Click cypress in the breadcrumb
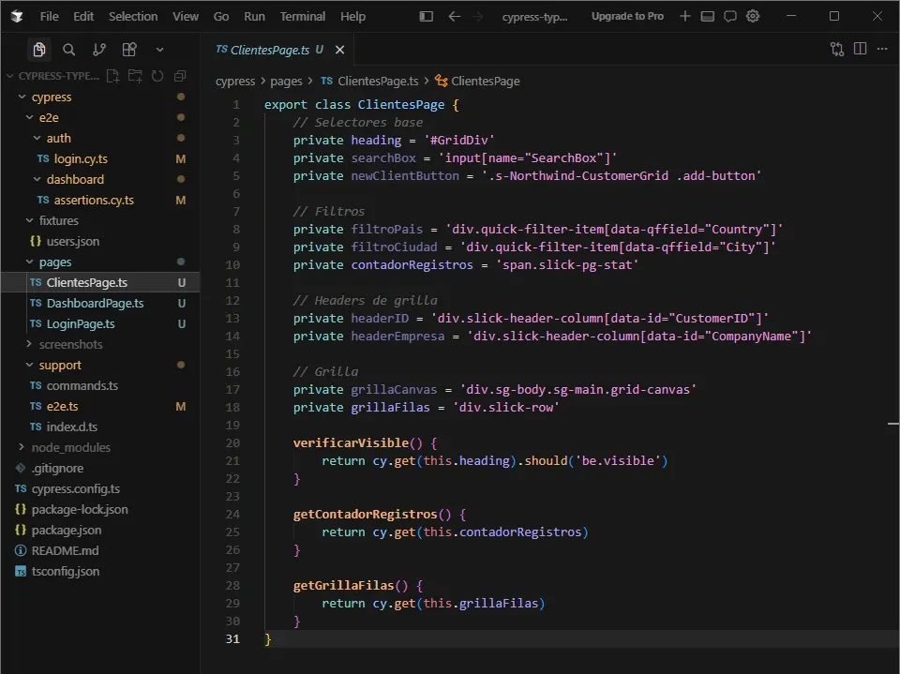This screenshot has height=674, width=900. 235,82
